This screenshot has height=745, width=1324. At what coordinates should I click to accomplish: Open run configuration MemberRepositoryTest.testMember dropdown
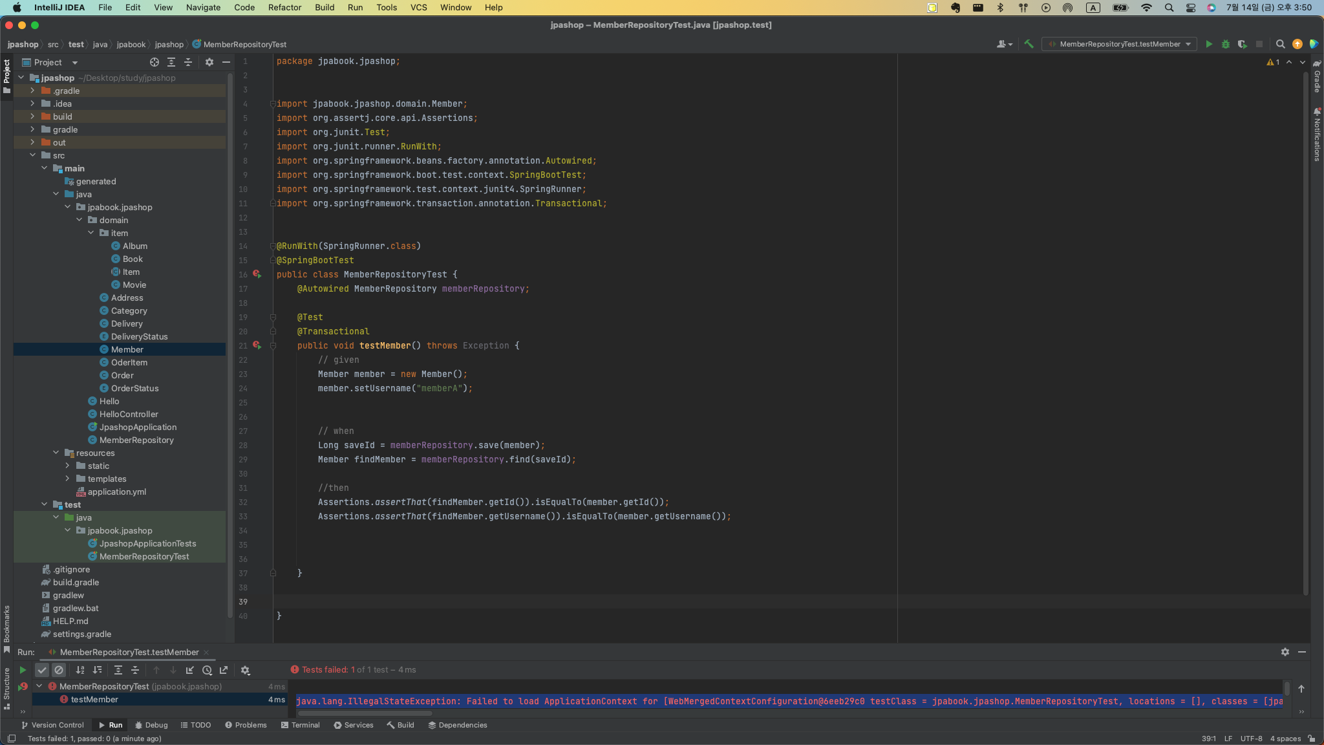click(x=1120, y=44)
